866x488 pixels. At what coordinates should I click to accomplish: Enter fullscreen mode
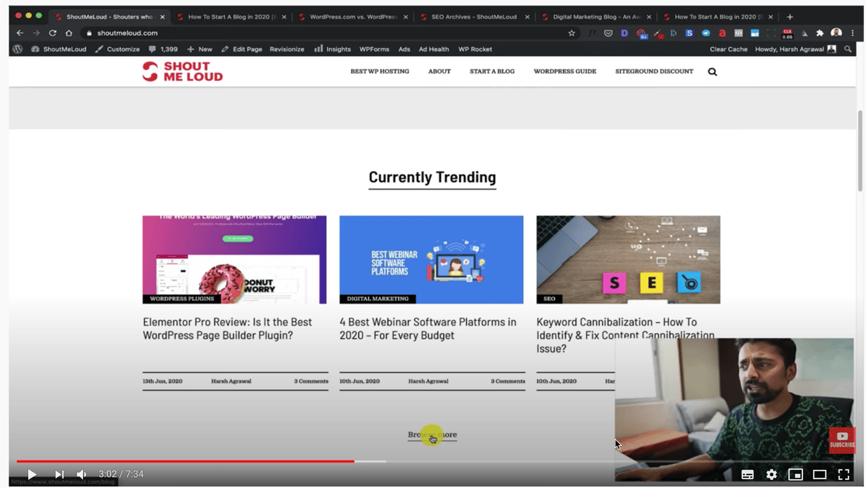click(x=843, y=474)
